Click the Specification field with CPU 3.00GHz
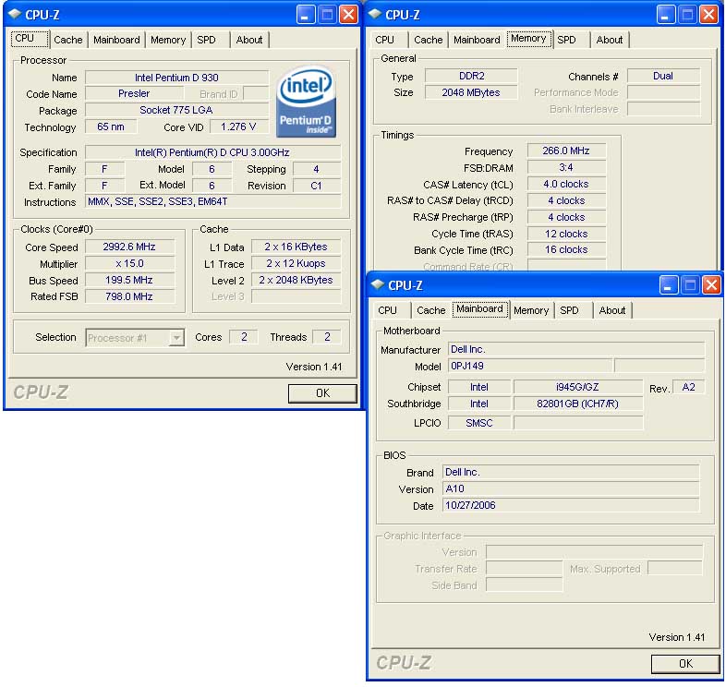This screenshot has width=726, height=687. click(x=212, y=152)
